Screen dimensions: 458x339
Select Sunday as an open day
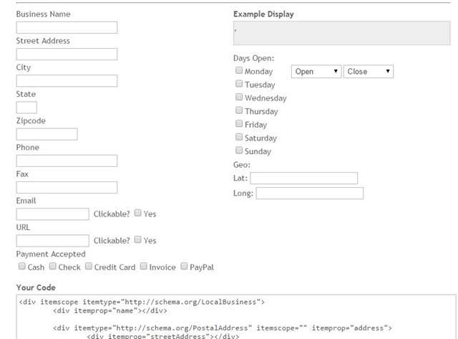(x=239, y=151)
